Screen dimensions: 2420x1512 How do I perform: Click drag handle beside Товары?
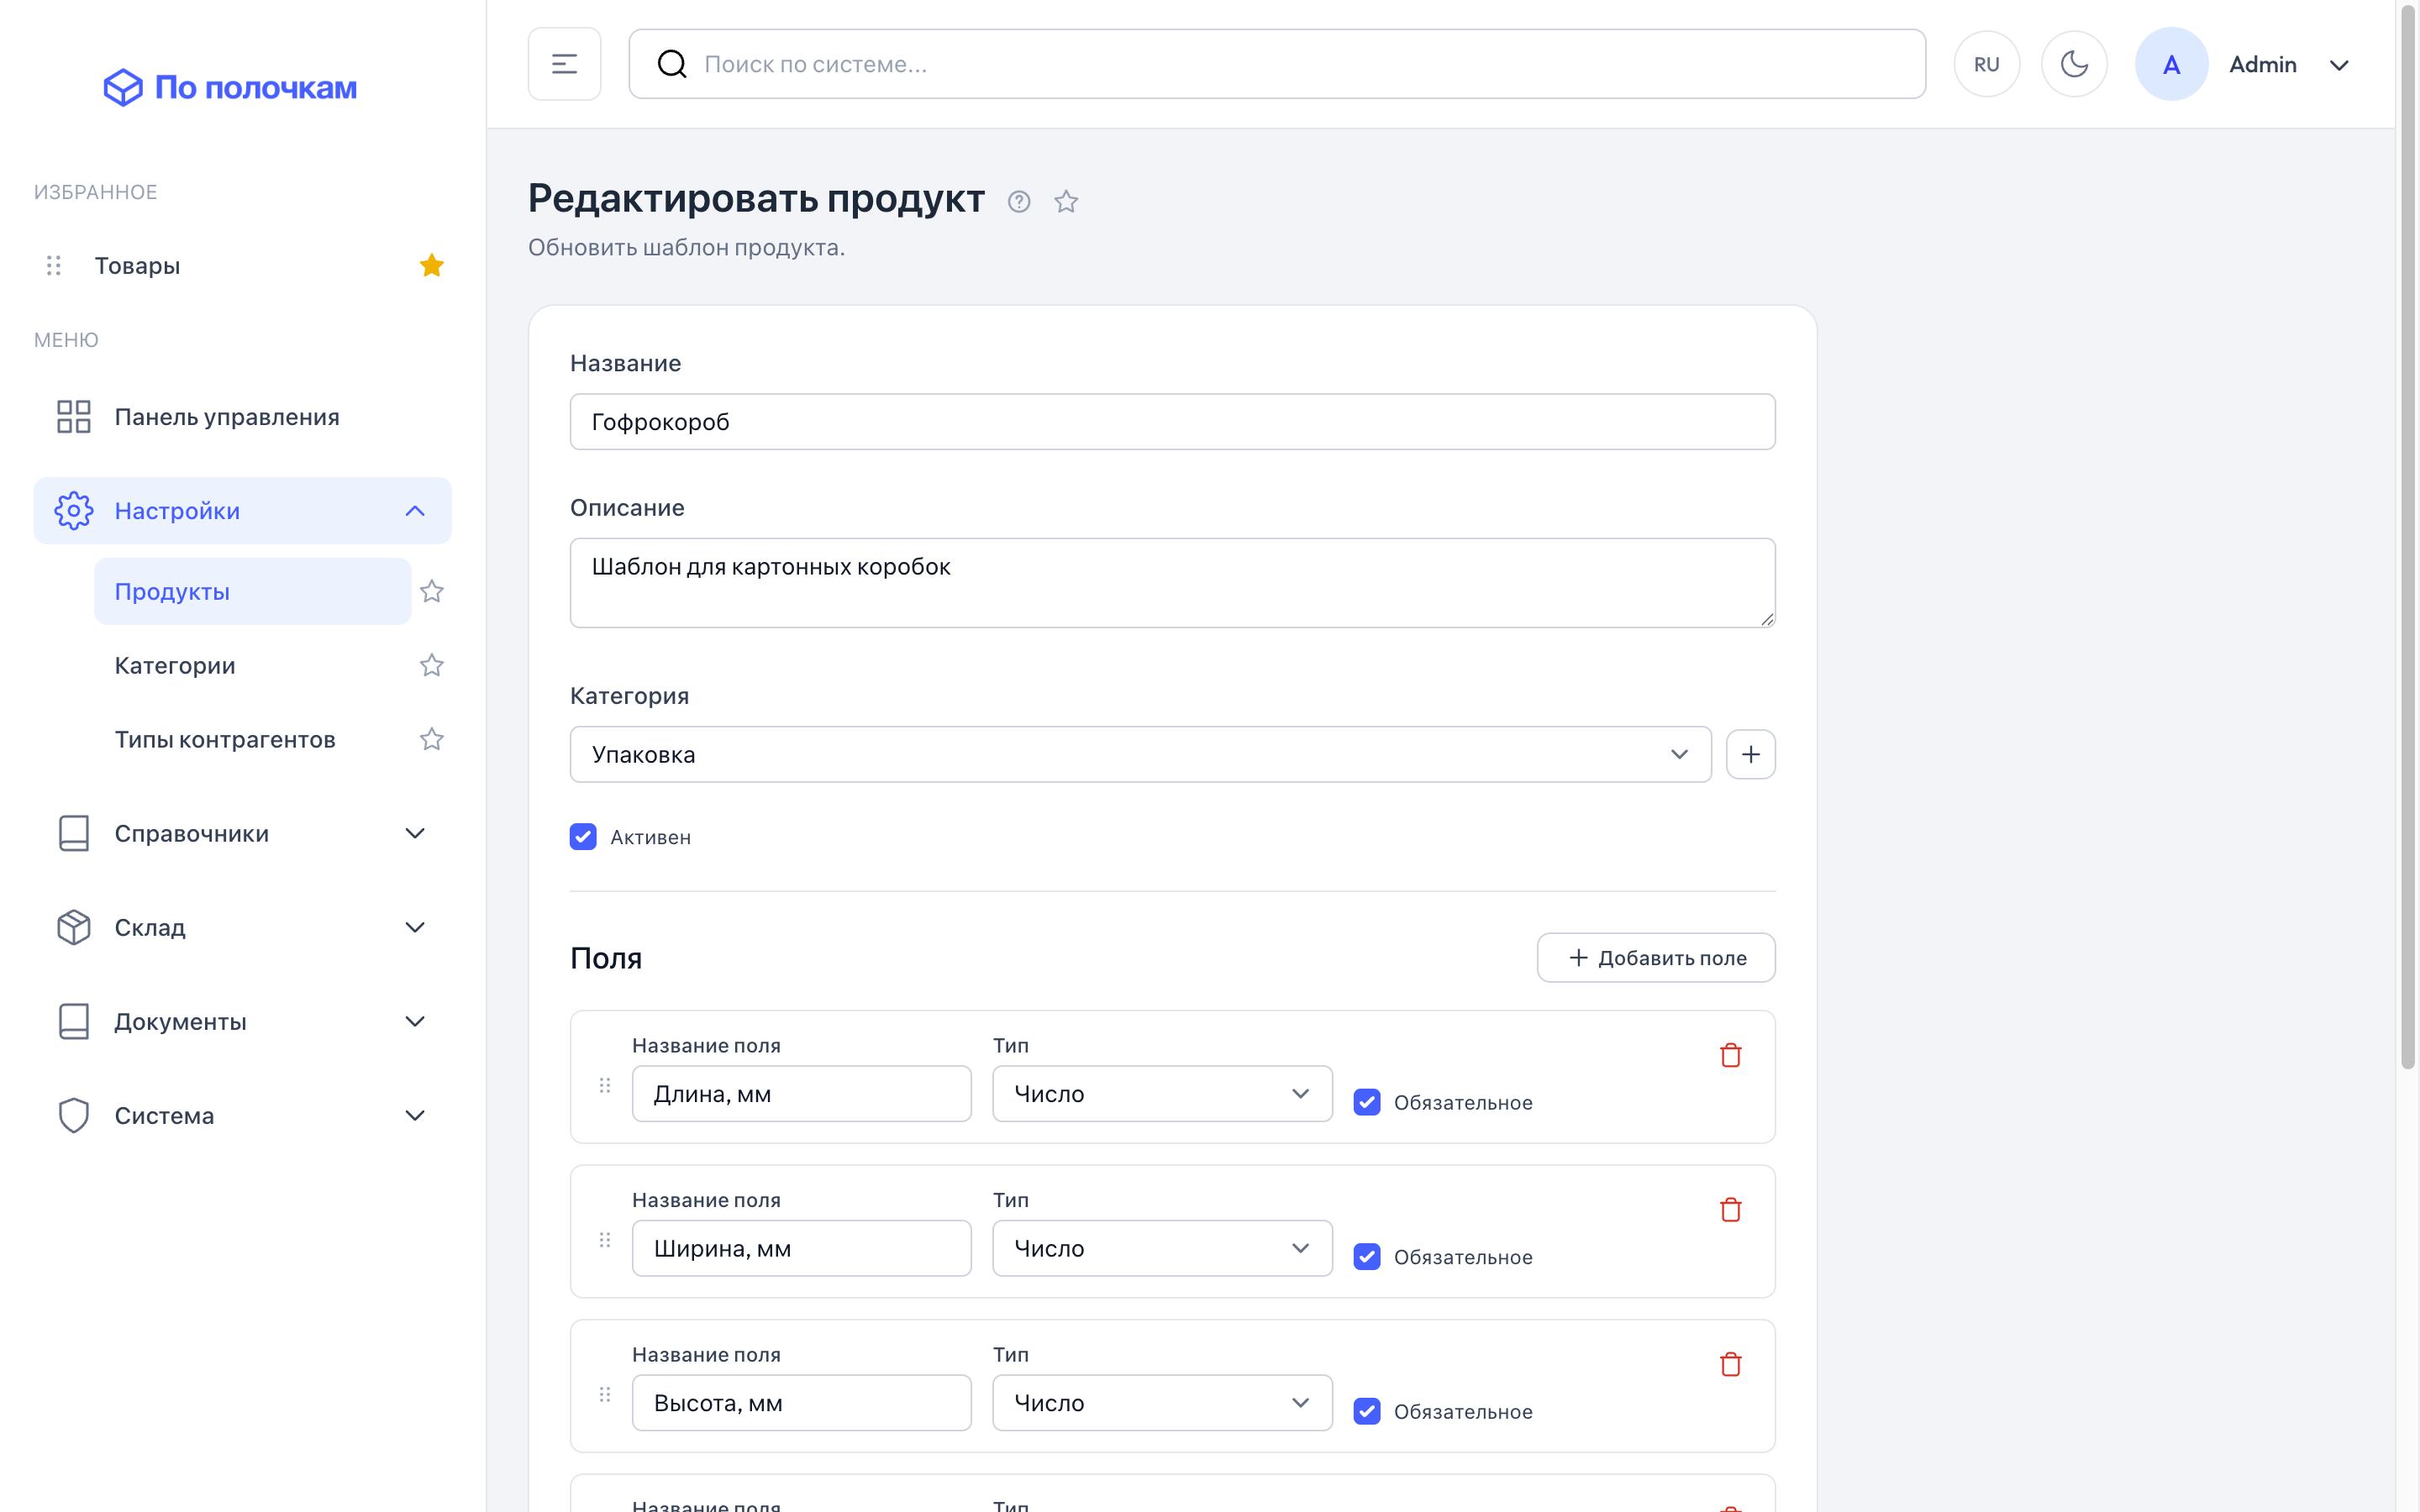54,265
